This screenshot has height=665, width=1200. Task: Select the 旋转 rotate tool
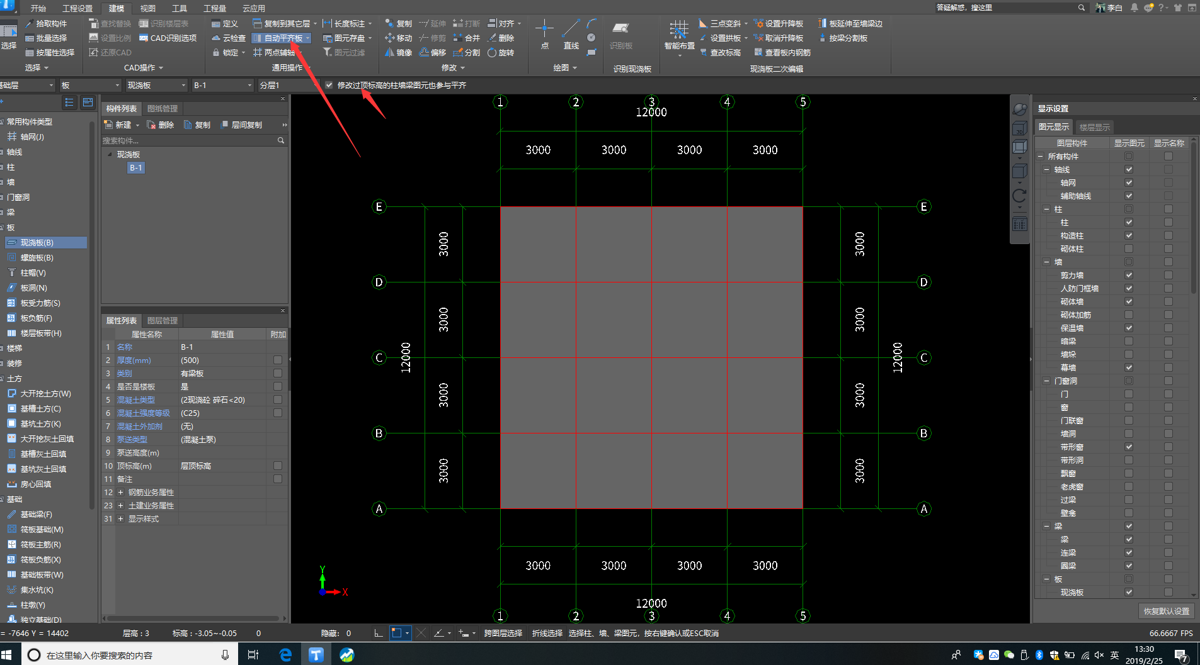[501, 52]
